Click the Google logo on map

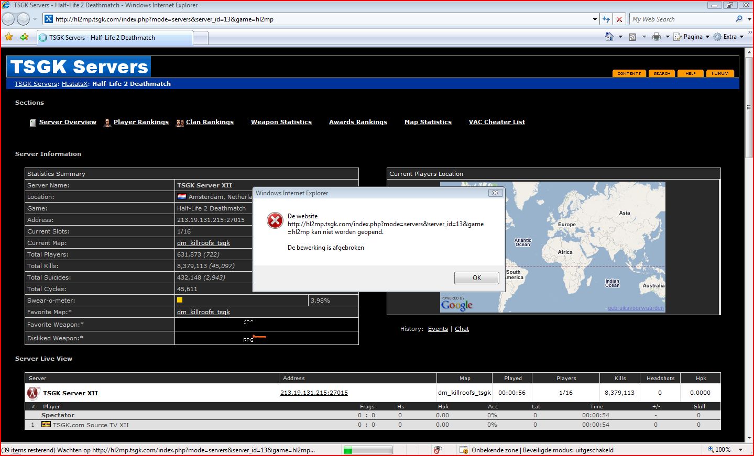[457, 305]
